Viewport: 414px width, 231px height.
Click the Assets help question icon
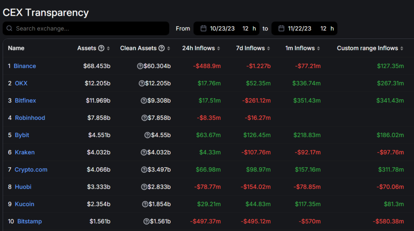(101, 48)
